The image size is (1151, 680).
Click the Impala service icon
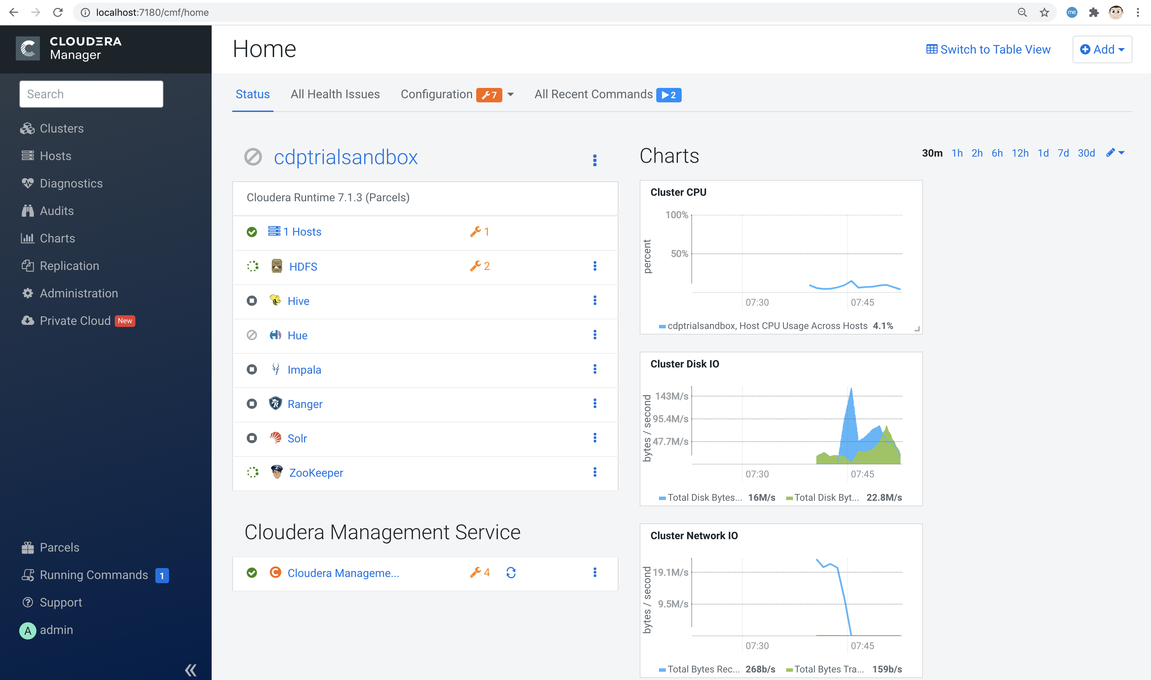276,369
